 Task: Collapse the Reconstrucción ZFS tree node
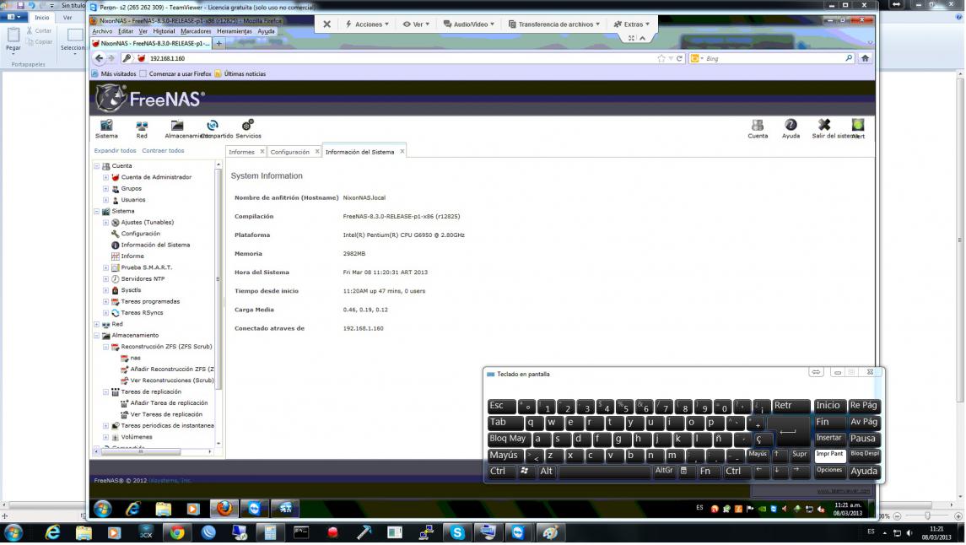click(106, 347)
